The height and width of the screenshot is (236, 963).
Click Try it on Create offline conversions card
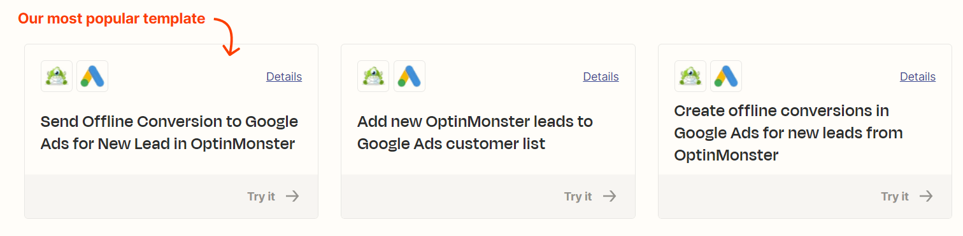(895, 196)
